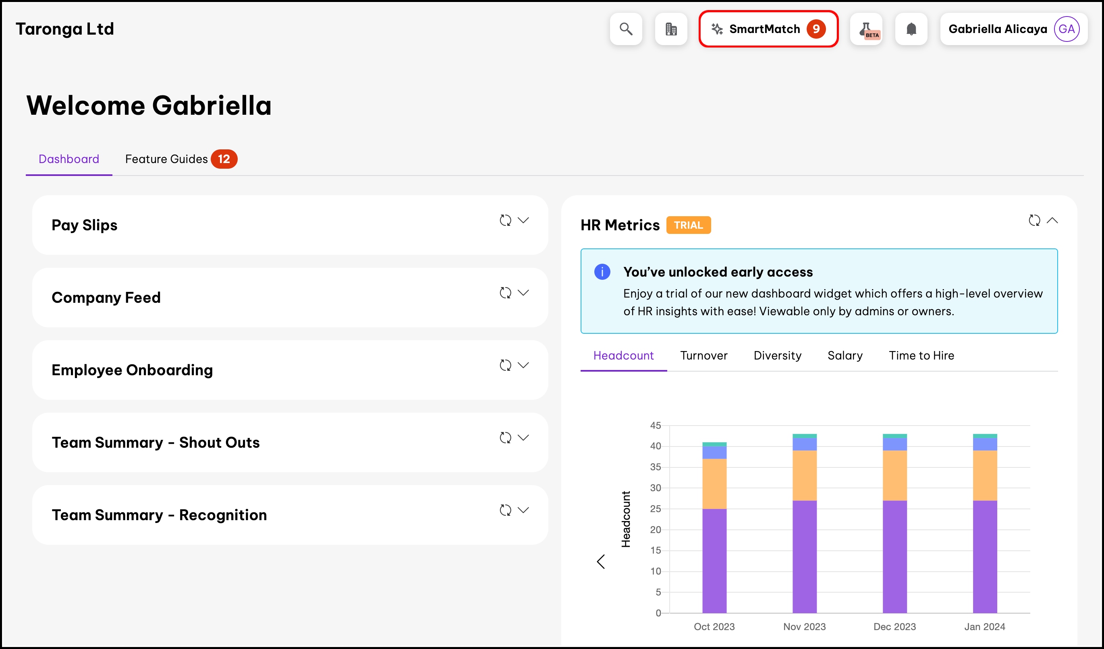Refresh the Company Feed widget
Screen dimensions: 1104x649
click(505, 293)
